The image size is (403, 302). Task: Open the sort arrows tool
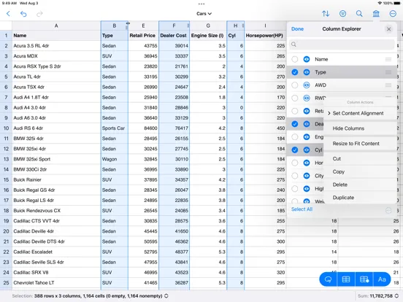326,14
